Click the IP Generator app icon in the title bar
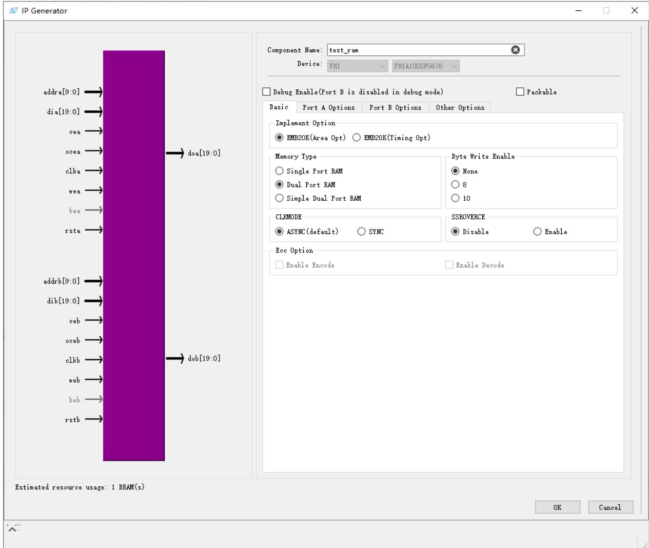 click(13, 10)
